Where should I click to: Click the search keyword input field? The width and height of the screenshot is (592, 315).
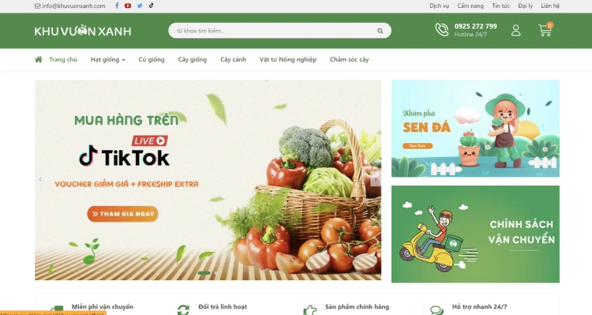coord(275,31)
